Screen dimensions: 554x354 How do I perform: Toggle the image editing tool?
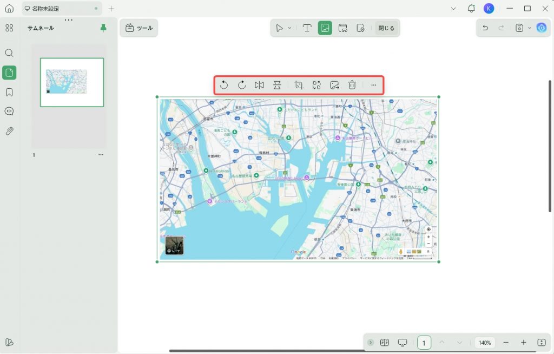[x=325, y=28]
